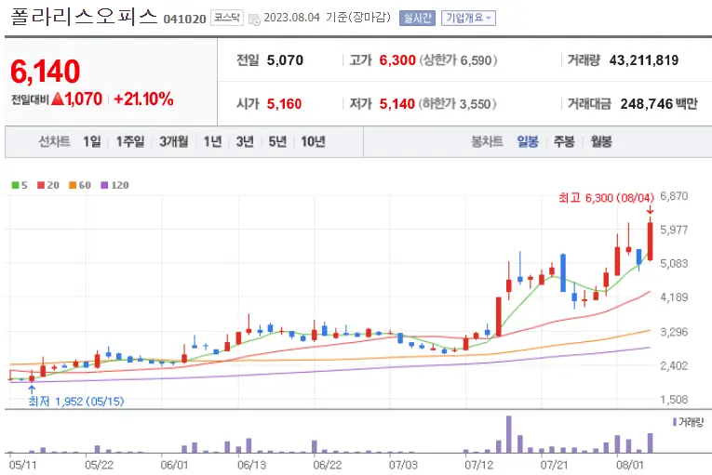This screenshot has width=712, height=475.
Task: Click the 최저 1,952 (05/15) low marker
Action: pyautogui.click(x=76, y=401)
